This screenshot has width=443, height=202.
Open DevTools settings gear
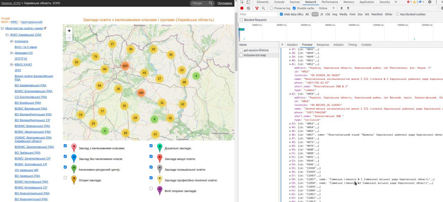(x=430, y=2)
